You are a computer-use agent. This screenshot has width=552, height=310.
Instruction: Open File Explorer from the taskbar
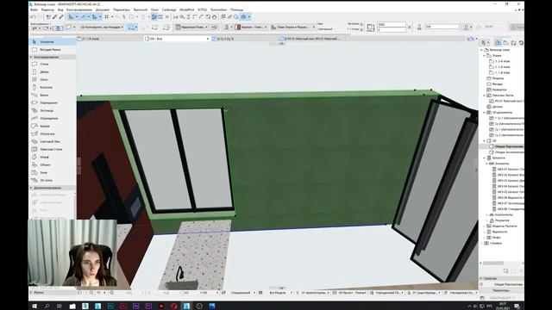point(72,307)
